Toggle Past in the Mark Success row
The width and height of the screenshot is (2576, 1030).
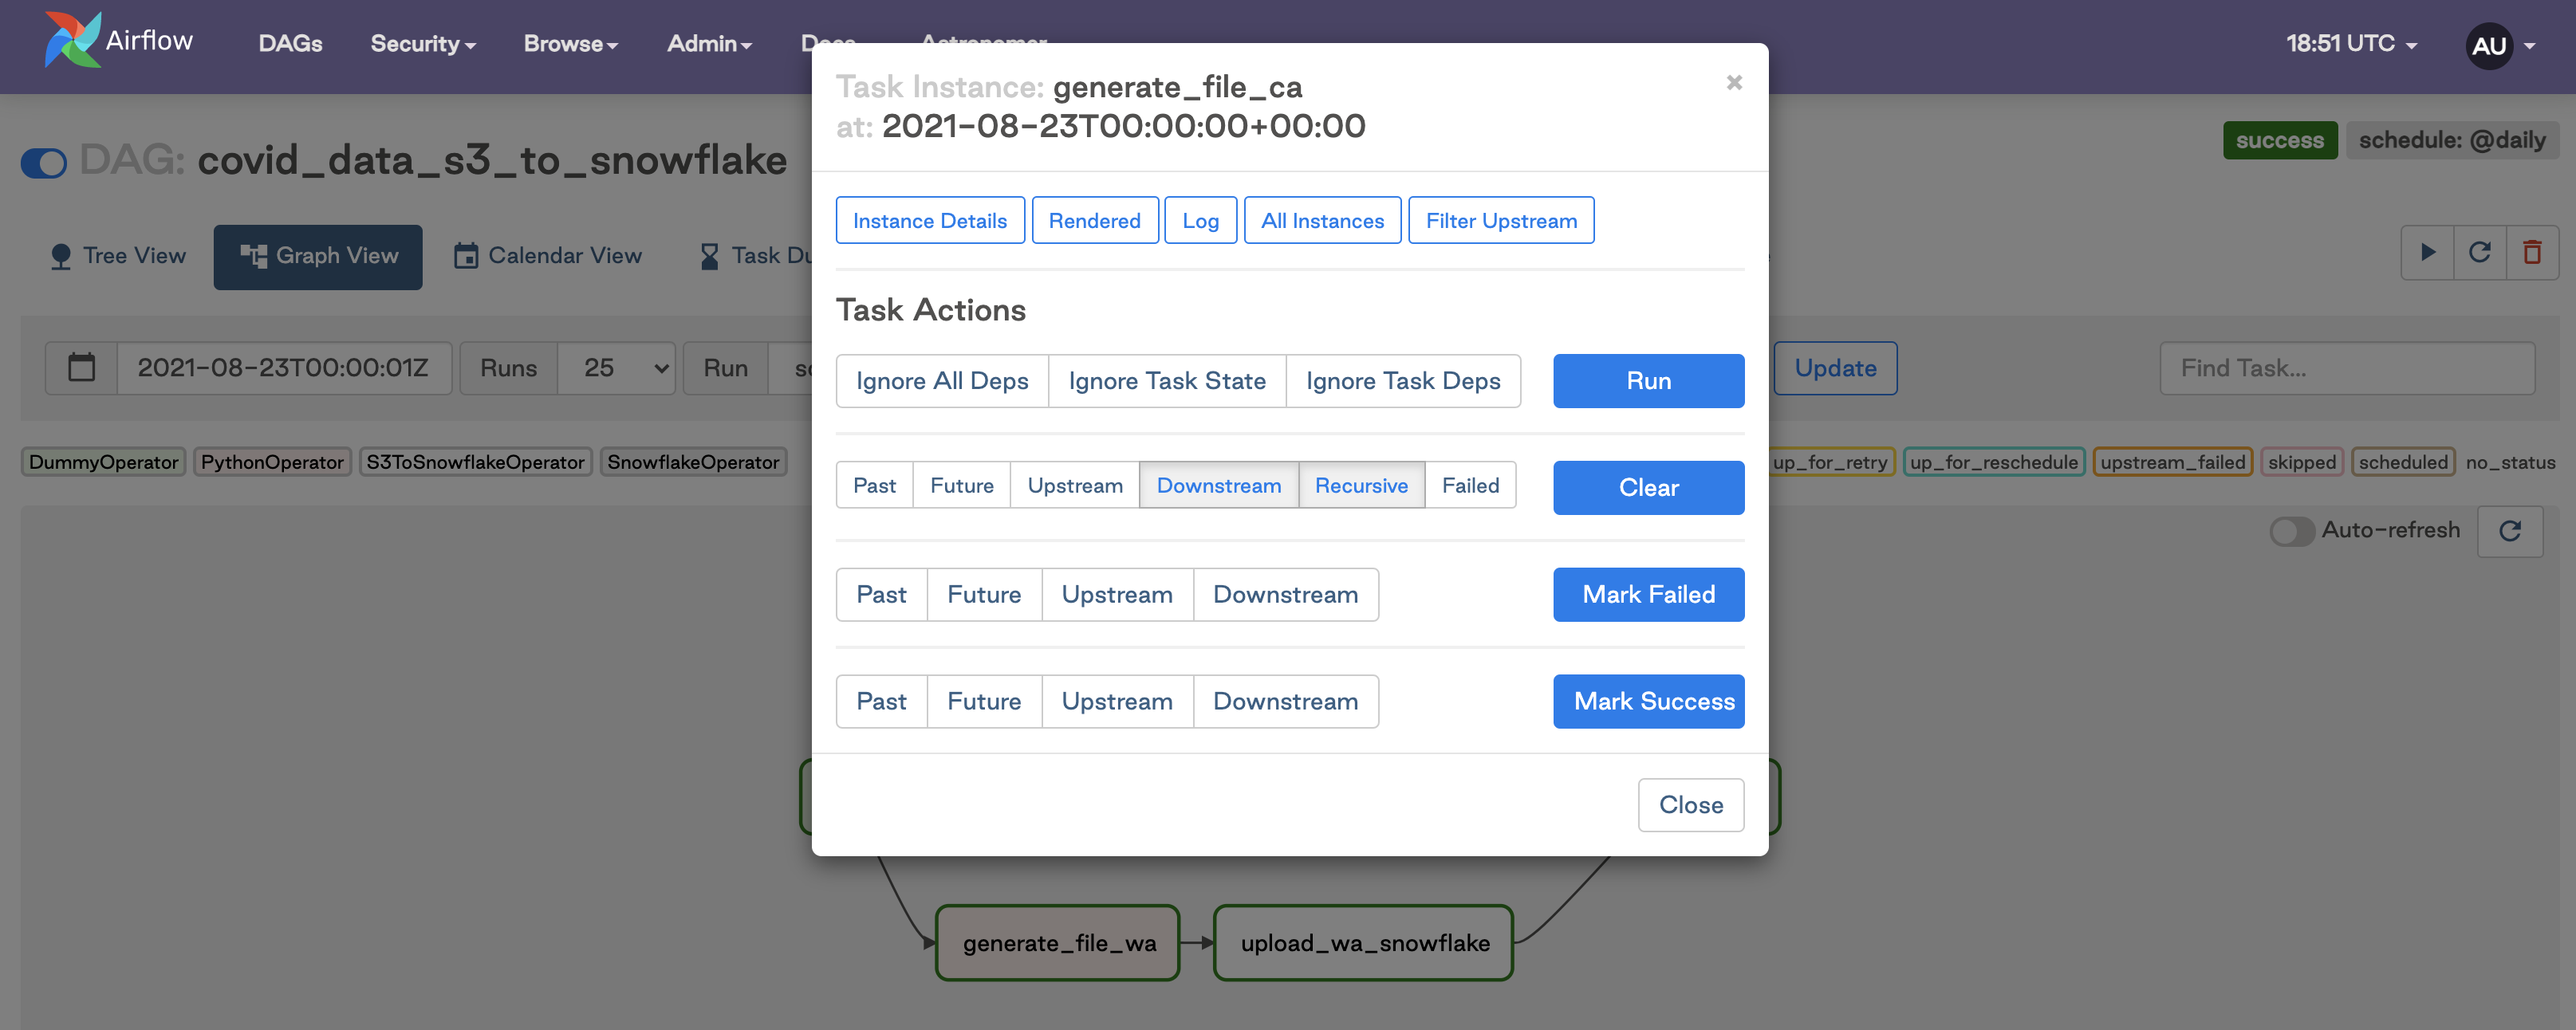[x=881, y=701]
